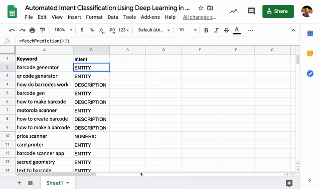Open the View menu
This screenshot has width=319, height=189.
coord(57,17)
